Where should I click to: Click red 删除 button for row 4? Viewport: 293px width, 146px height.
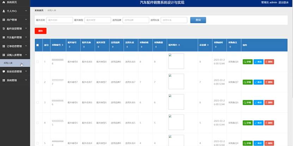click(269, 123)
